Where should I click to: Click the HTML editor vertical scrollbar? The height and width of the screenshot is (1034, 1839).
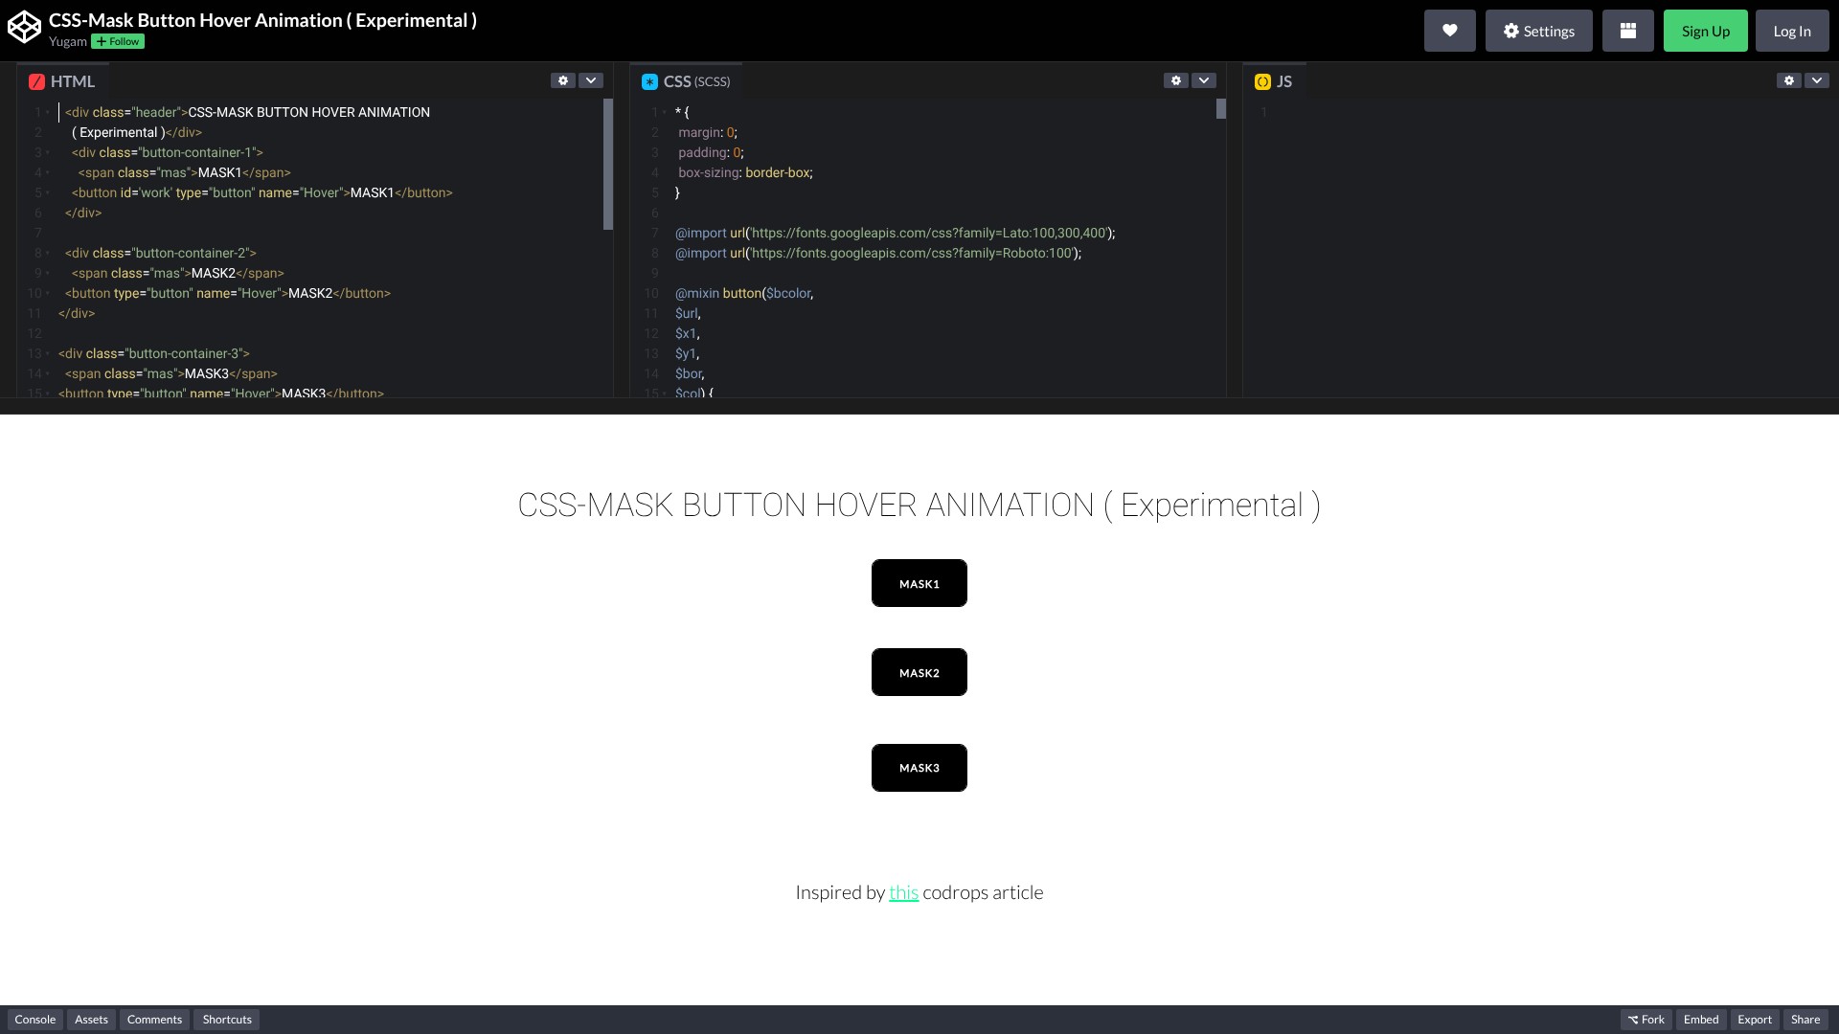608,165
